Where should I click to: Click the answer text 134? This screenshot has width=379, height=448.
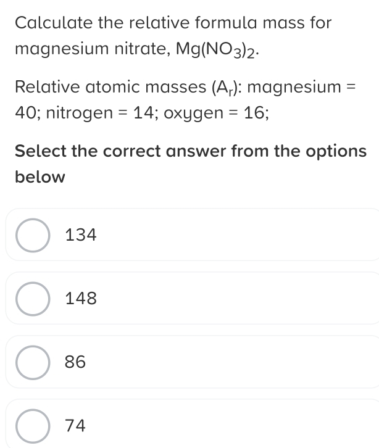point(81,235)
